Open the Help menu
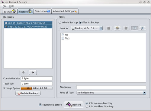 (12, 6)
